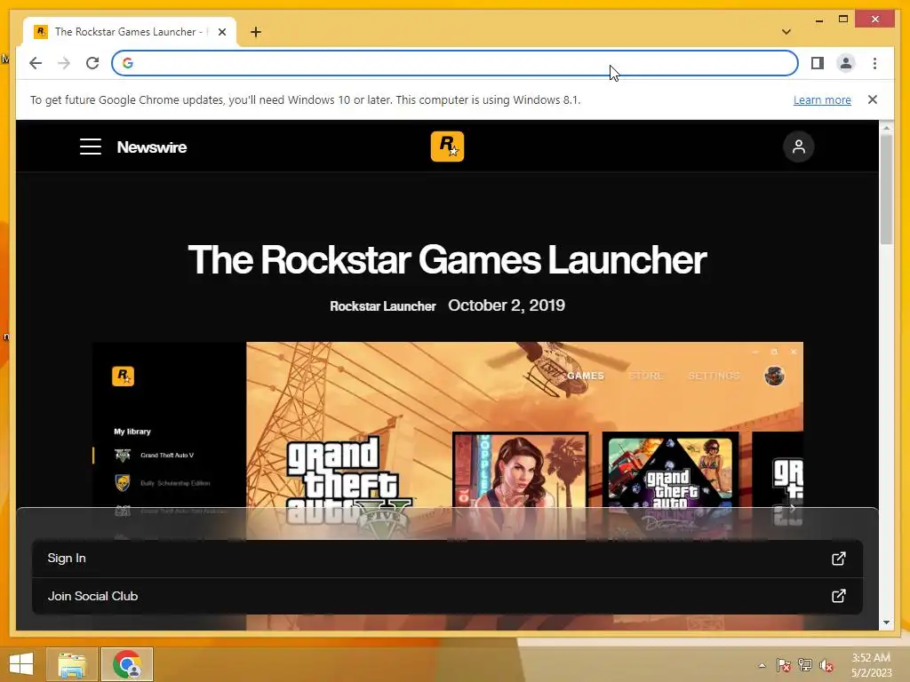Focus the Chrome address bar

coord(454,63)
